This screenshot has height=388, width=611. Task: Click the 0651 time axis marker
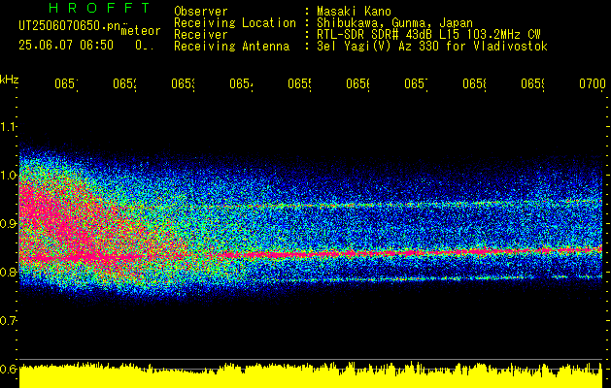point(66,84)
